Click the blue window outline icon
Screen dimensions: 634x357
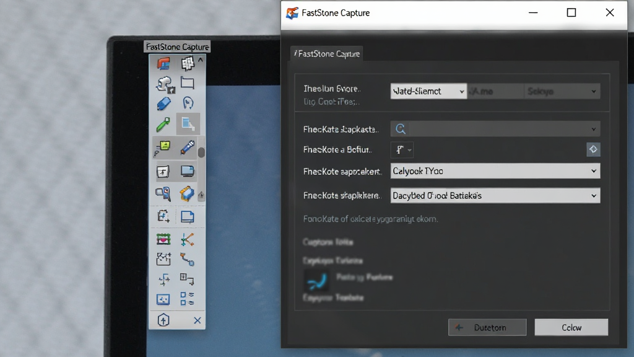point(187,217)
